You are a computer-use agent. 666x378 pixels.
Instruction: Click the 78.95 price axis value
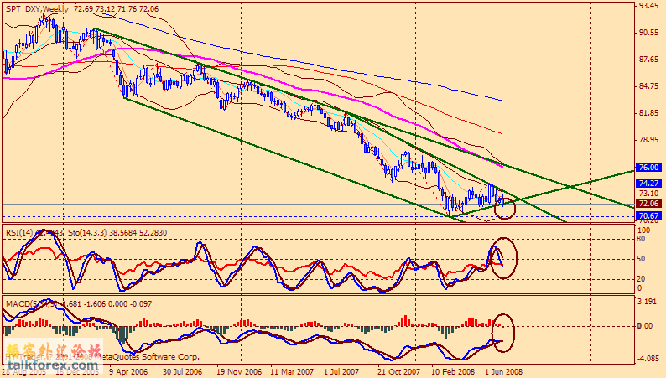[648, 140]
